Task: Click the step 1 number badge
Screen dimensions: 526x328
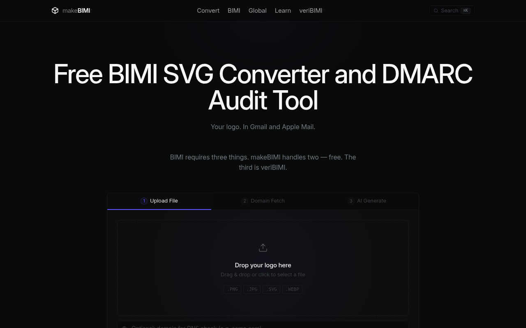Action: [144, 201]
